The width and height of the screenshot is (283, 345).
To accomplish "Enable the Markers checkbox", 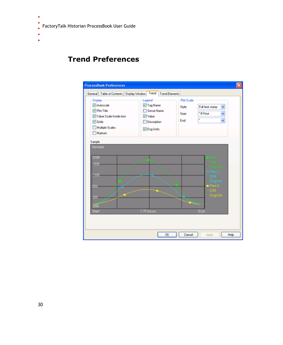I will coord(94,133).
